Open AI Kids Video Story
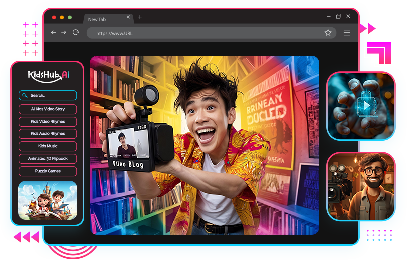 (48, 109)
